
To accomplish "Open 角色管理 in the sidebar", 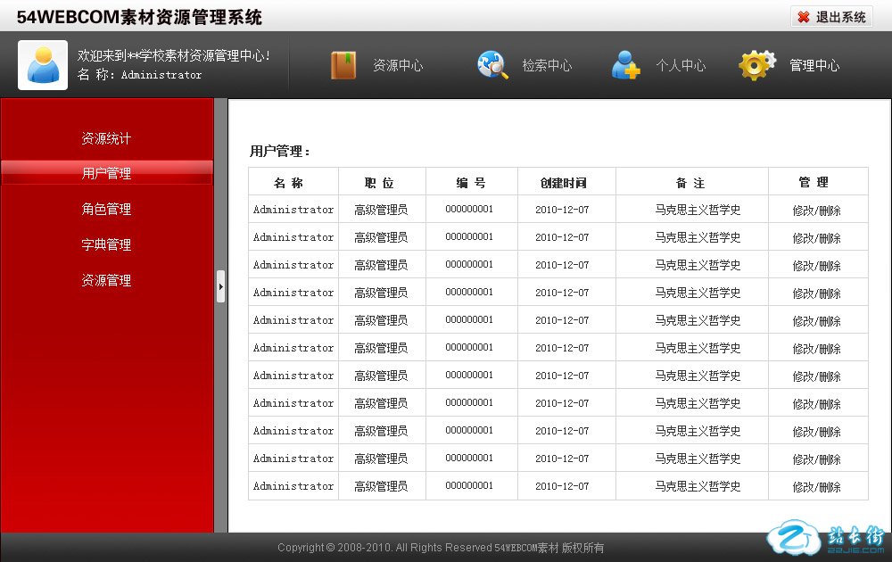I will coord(106,209).
